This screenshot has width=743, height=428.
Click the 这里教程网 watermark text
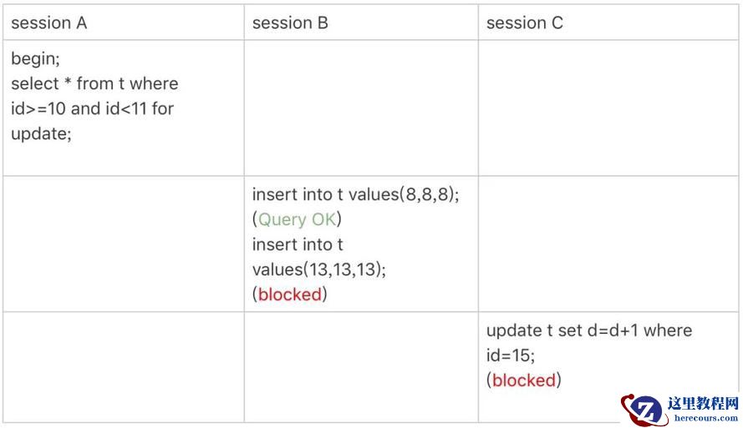click(x=702, y=403)
